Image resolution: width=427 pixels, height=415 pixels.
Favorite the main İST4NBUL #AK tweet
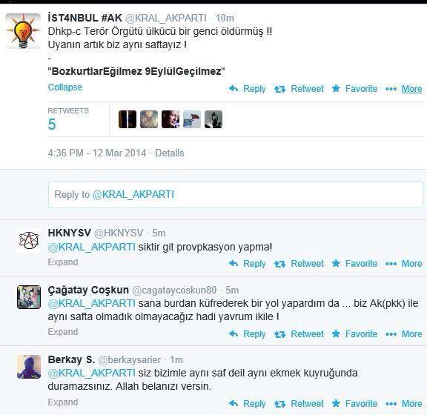(x=355, y=89)
